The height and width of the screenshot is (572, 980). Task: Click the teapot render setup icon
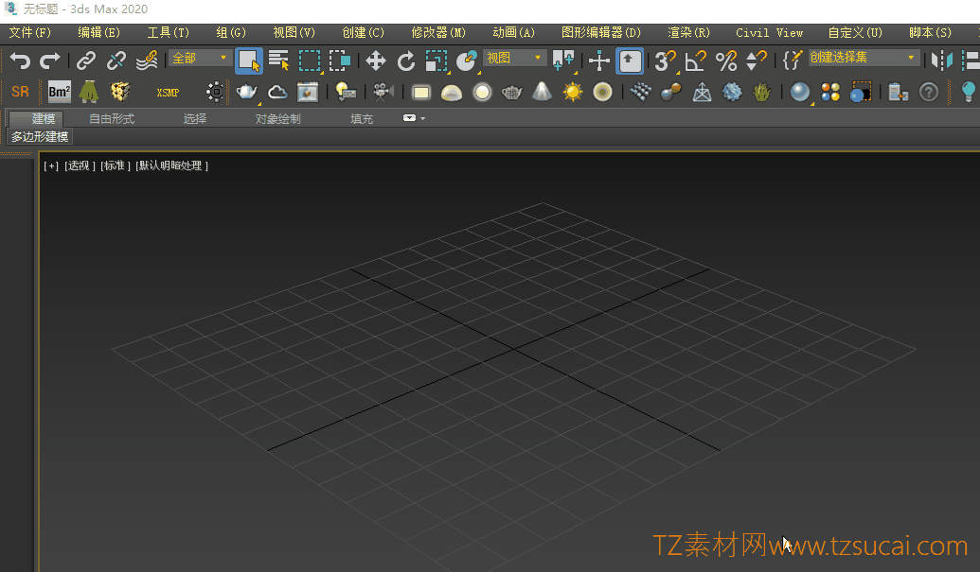pyautogui.click(x=247, y=92)
